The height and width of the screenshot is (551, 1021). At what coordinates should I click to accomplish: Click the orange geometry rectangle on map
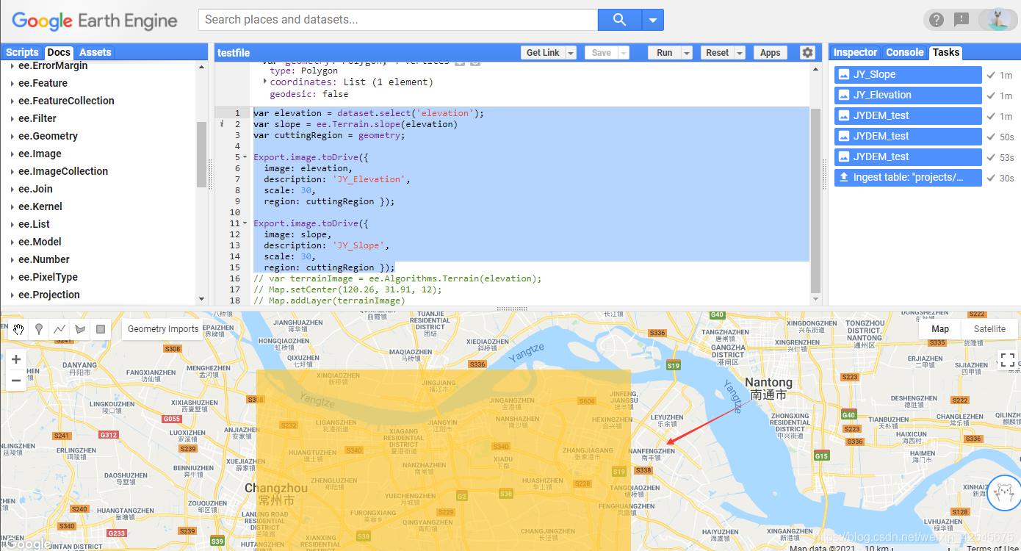coord(443,460)
